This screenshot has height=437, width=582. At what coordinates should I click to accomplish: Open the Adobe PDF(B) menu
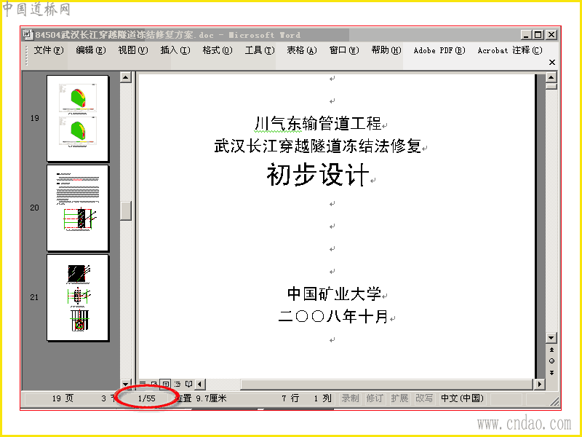[439, 50]
